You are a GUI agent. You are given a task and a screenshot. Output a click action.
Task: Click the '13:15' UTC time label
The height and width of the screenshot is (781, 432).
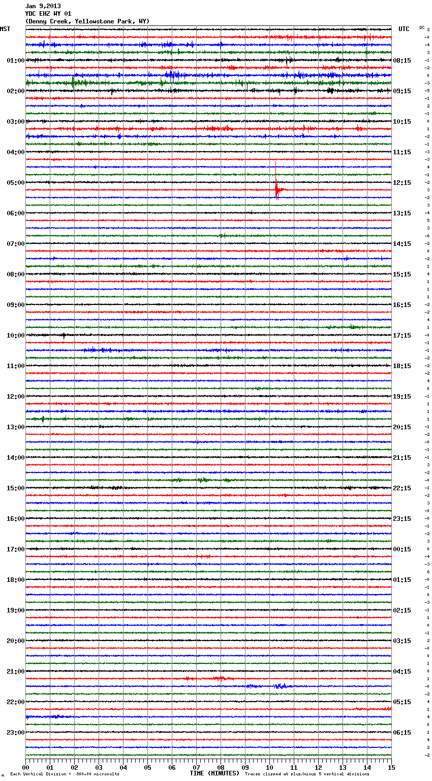coord(402,213)
